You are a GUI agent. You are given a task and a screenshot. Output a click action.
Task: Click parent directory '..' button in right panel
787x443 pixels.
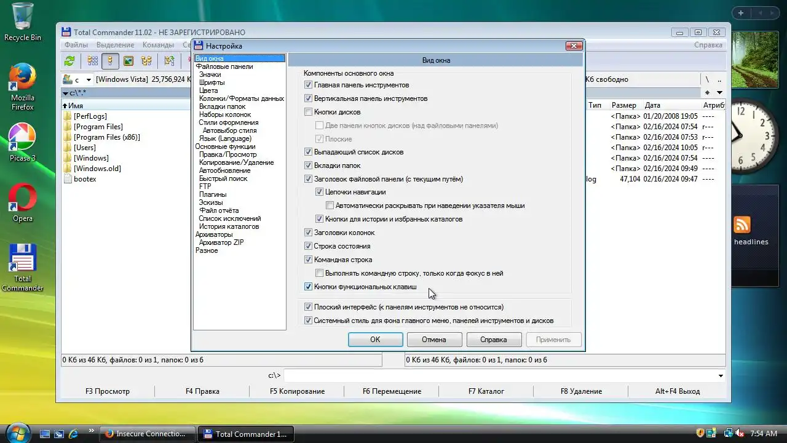(x=719, y=79)
